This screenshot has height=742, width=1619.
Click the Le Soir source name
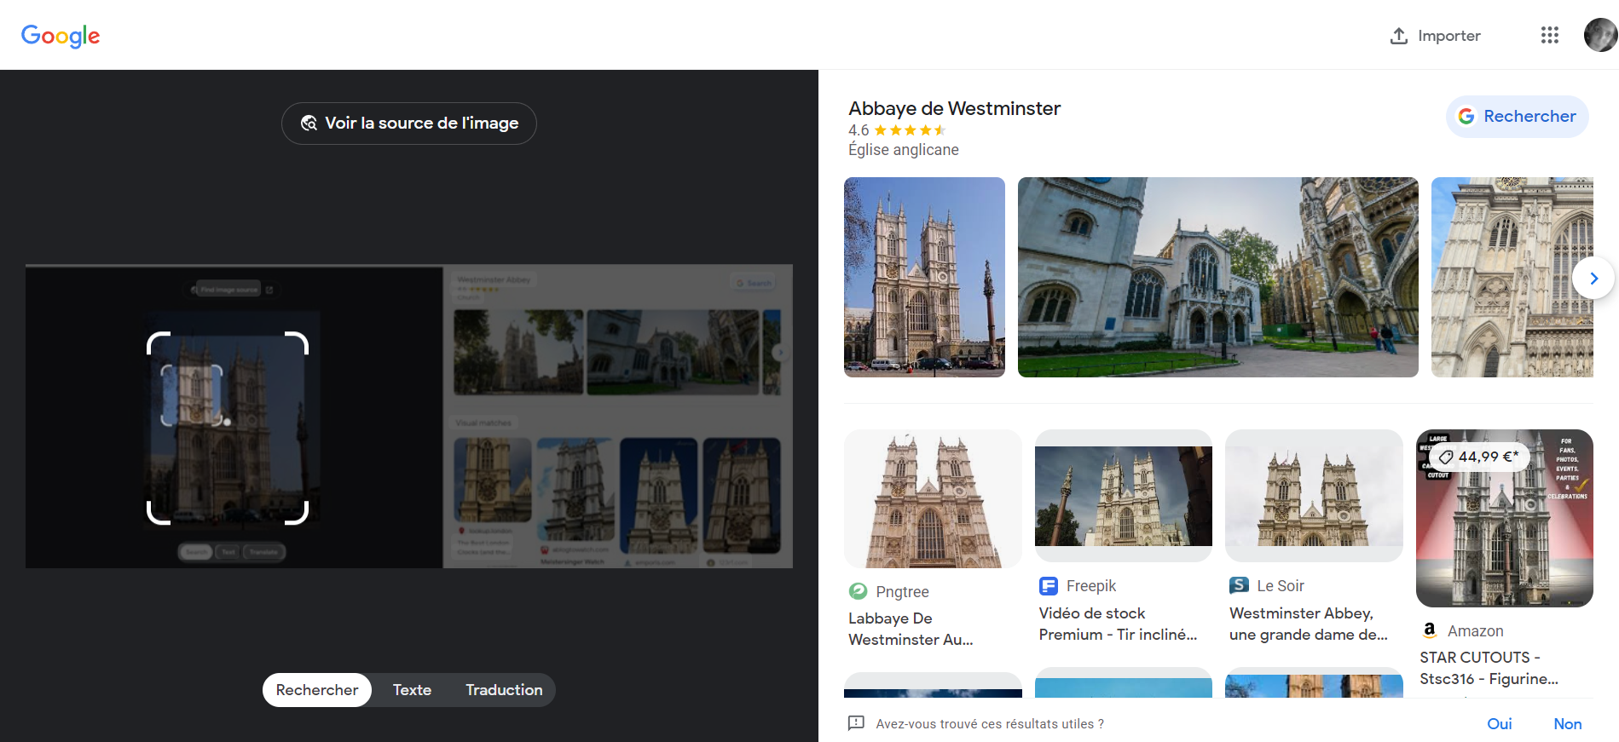(1281, 586)
